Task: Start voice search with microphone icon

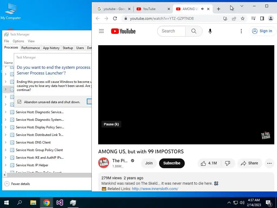Action: point(210,31)
